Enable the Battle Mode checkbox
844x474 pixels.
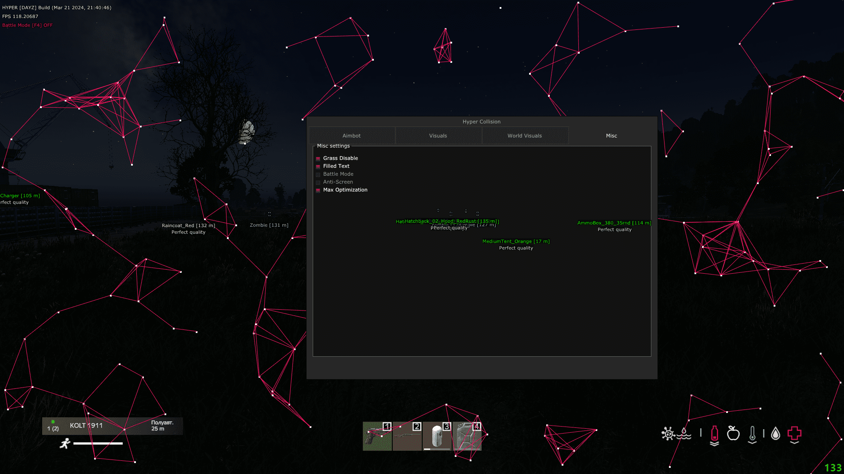click(318, 174)
